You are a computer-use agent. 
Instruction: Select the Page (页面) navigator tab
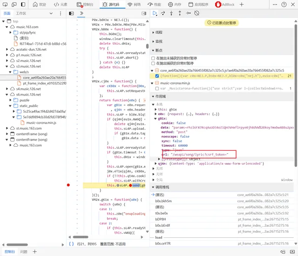coord(7,13)
